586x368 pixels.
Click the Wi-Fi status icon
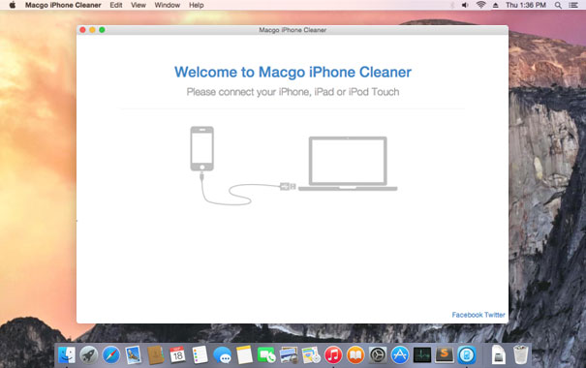tap(481, 5)
